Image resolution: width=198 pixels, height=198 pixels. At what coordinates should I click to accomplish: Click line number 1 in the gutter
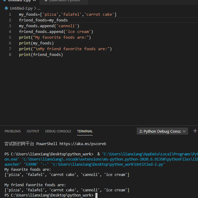(x=10, y=15)
